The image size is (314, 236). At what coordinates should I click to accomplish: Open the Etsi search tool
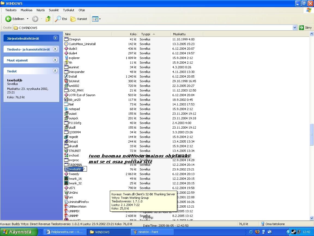(x=61, y=19)
